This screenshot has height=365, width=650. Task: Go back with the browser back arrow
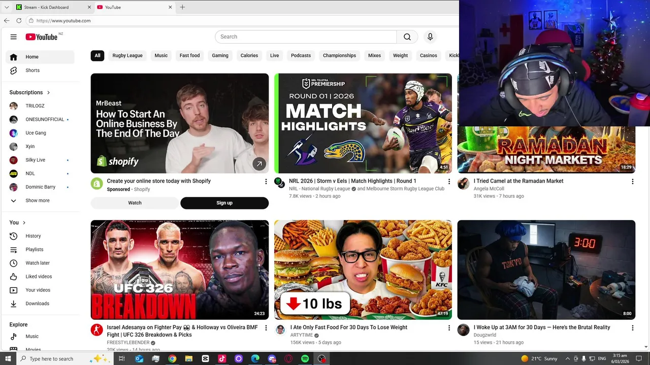click(7, 21)
